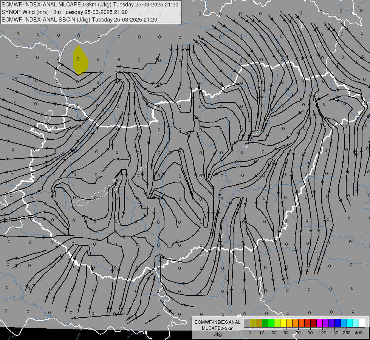Click the dark green legend swatch at 12
This screenshot has width=370, height=340.
tap(265, 323)
